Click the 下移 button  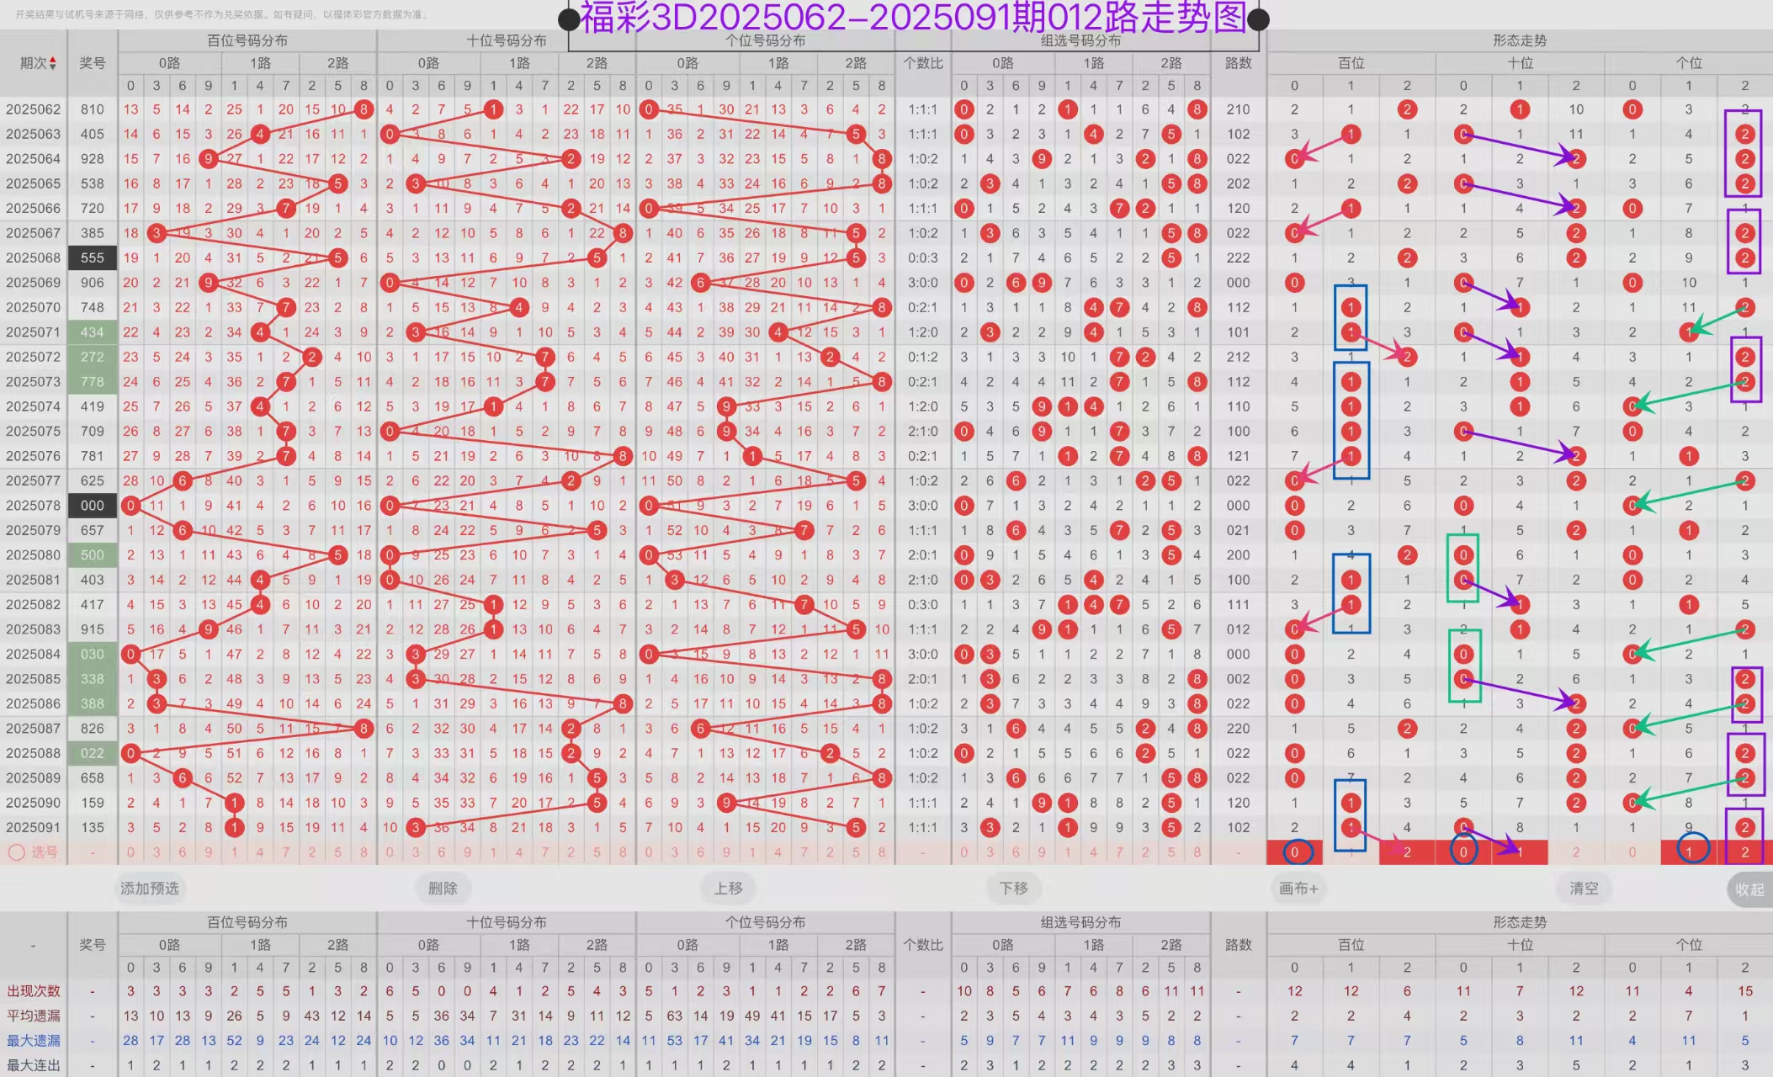(1014, 888)
